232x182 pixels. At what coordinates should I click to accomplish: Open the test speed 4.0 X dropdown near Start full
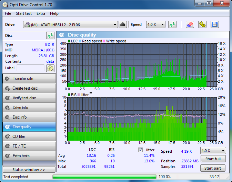point(213,151)
